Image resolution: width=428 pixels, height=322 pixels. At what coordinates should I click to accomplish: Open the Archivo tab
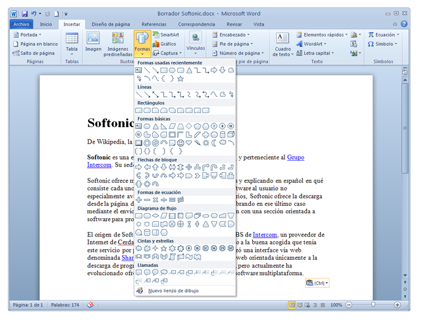coord(21,24)
